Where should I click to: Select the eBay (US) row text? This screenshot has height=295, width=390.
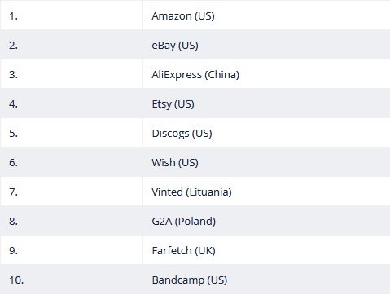click(x=175, y=46)
